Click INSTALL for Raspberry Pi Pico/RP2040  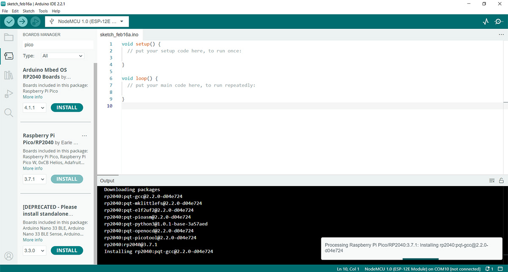(x=67, y=179)
